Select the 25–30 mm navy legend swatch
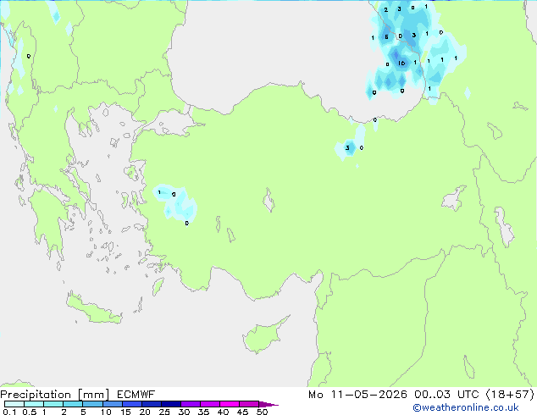Image resolution: width=537 pixels, height=415 pixels. pos(171,404)
